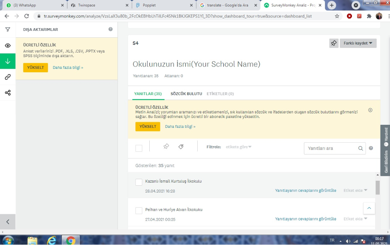Click the scroll-to-top chevron button
Viewport: 390px width, 245px height.
pos(369,208)
